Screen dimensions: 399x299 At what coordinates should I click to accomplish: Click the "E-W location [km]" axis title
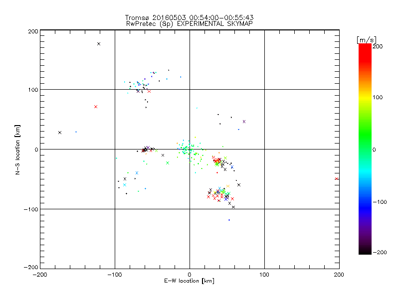[190, 281]
